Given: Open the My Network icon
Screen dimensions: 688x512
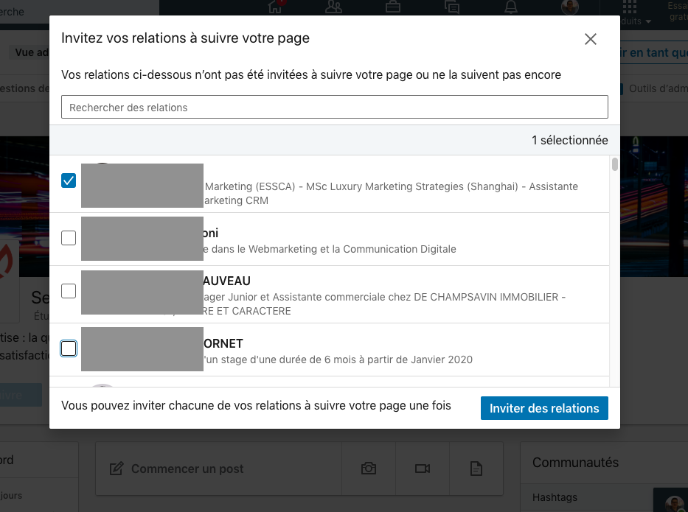Looking at the screenshot, I should [x=334, y=7].
